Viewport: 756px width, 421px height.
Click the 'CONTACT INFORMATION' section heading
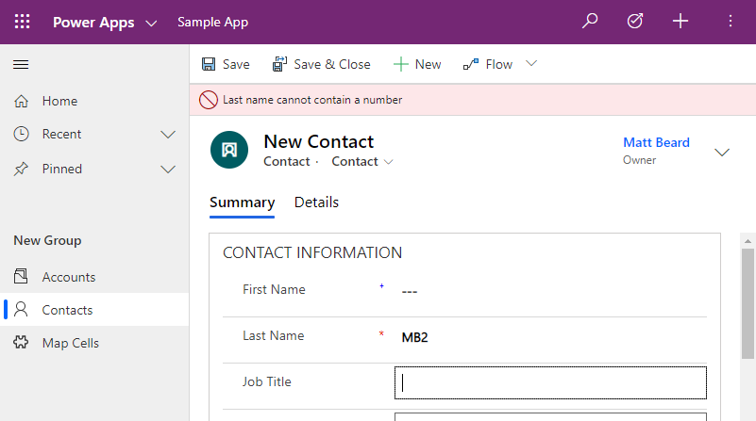[312, 252]
